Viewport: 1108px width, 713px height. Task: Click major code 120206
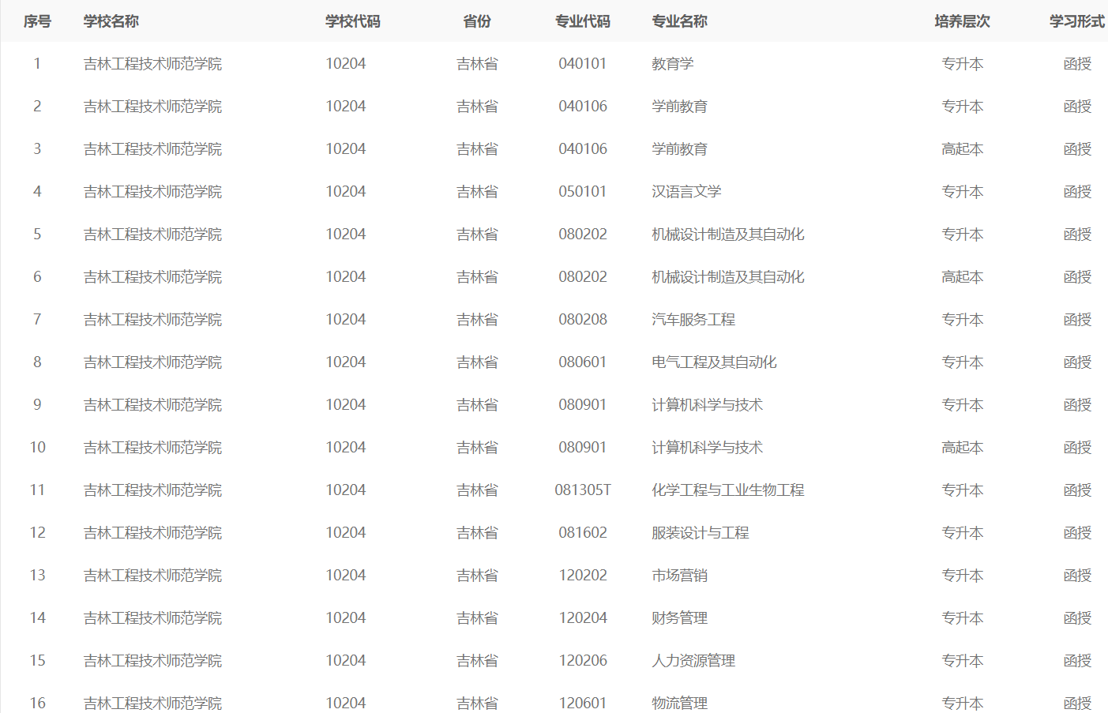(583, 661)
